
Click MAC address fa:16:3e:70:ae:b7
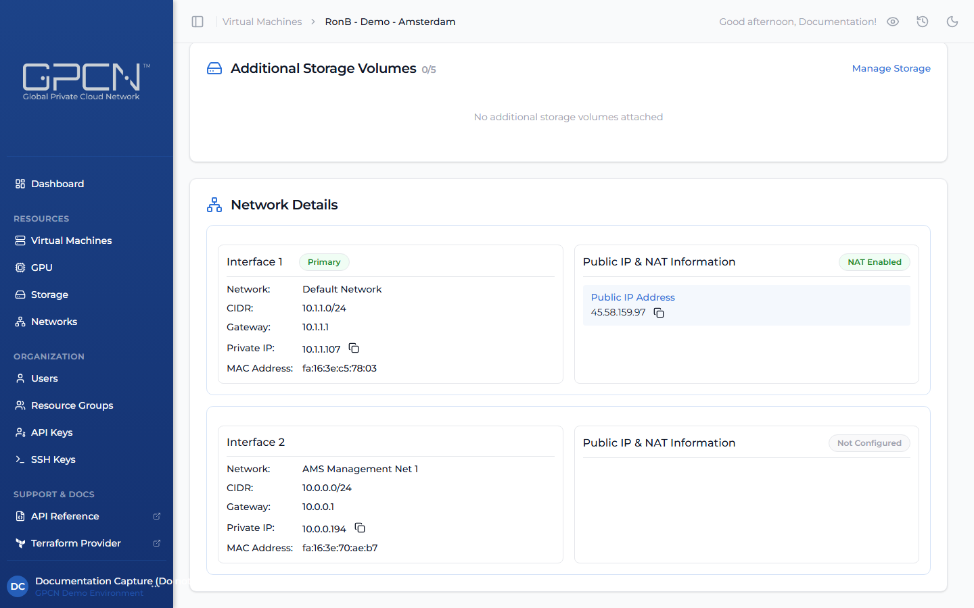point(340,548)
